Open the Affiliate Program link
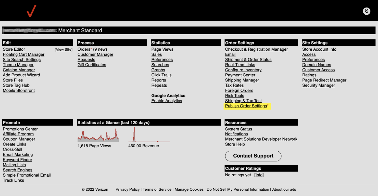 tap(18, 134)
